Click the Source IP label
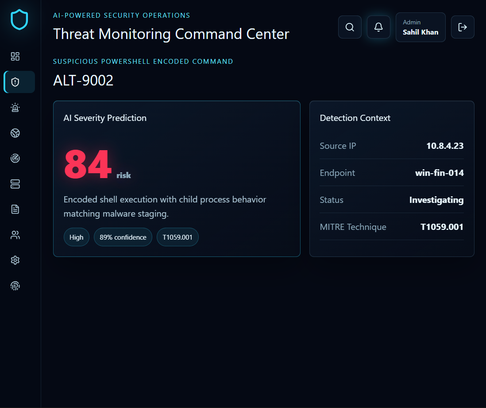The width and height of the screenshot is (486, 408). pos(338,145)
